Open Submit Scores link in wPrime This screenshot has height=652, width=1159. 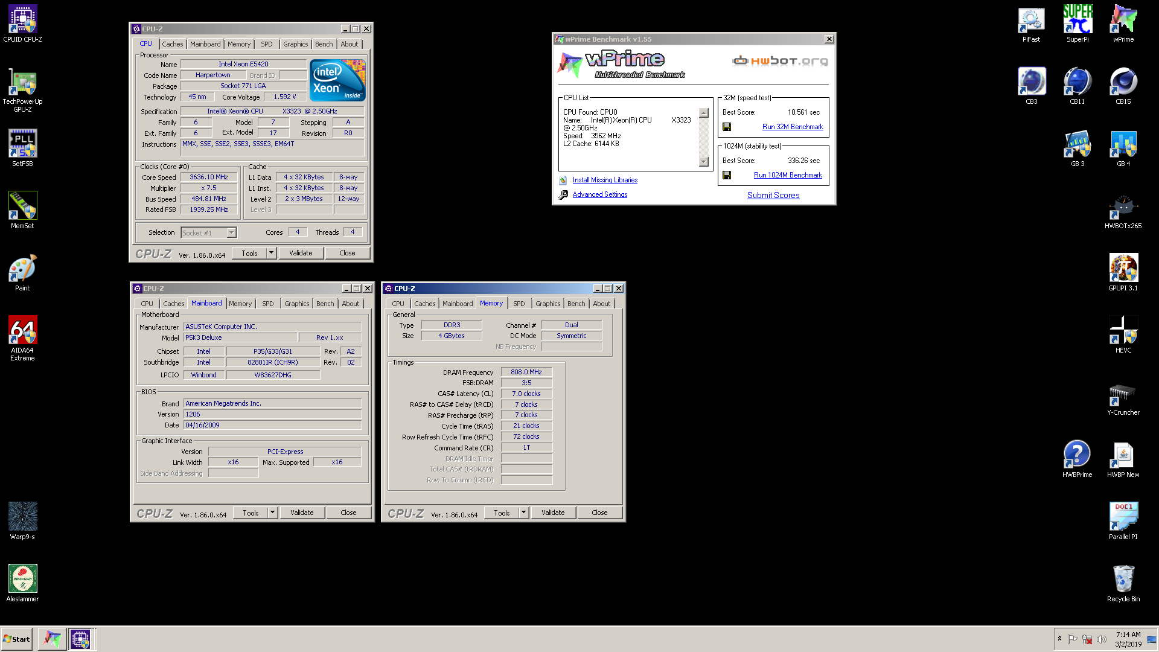point(773,195)
